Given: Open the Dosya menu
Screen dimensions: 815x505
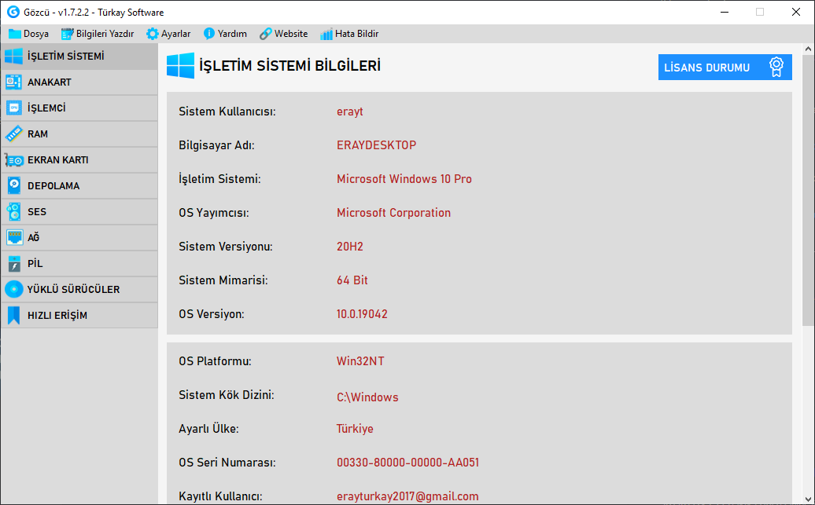Looking at the screenshot, I should (x=28, y=34).
